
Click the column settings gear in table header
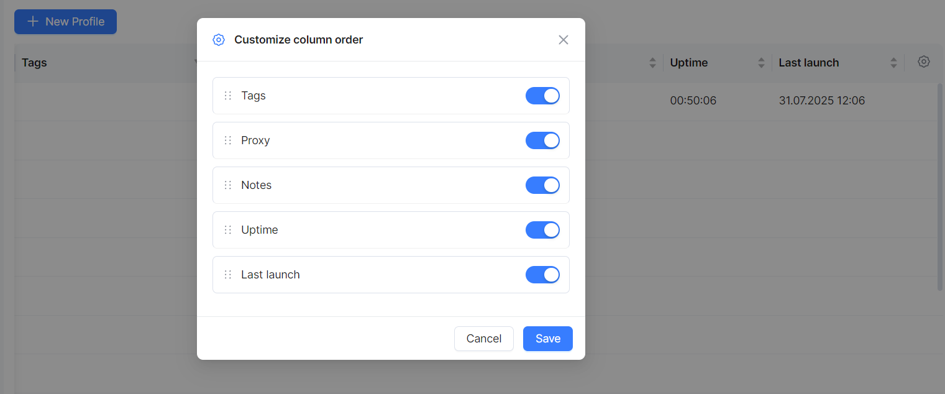923,62
